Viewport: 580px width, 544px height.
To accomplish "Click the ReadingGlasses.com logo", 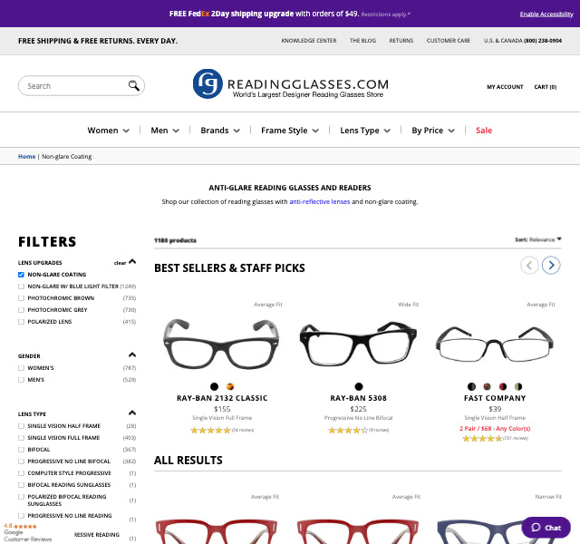I will pos(290,84).
